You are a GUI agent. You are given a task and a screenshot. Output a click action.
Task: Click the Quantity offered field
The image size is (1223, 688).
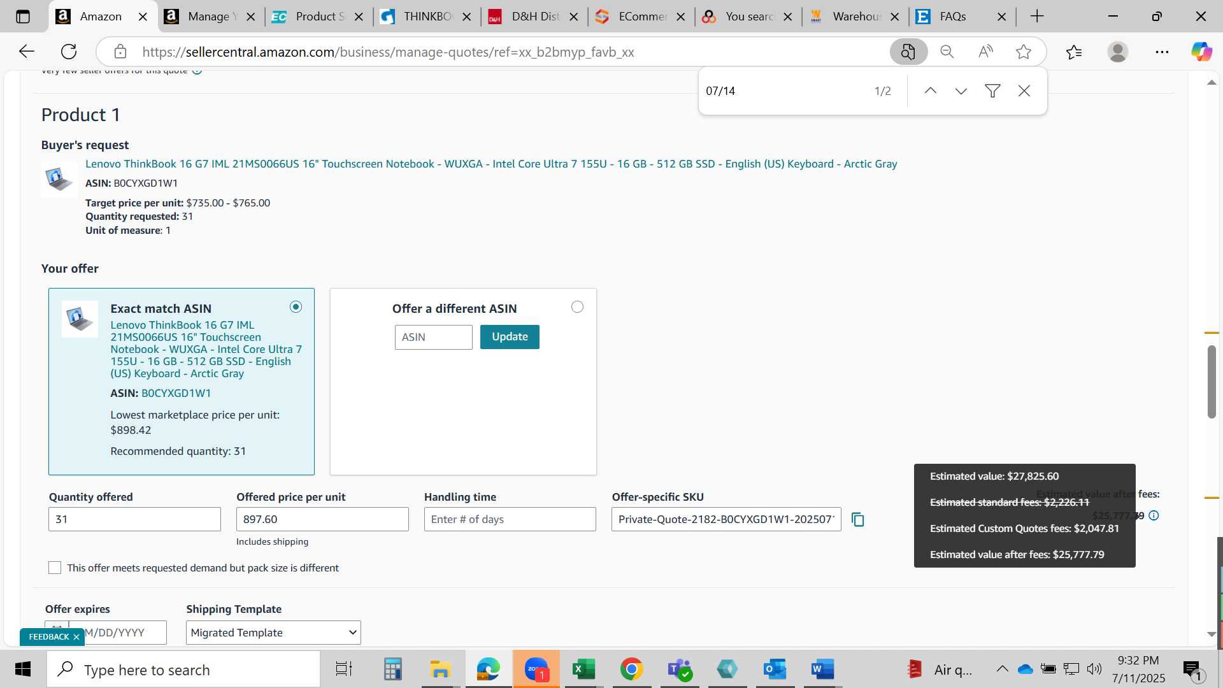click(134, 519)
